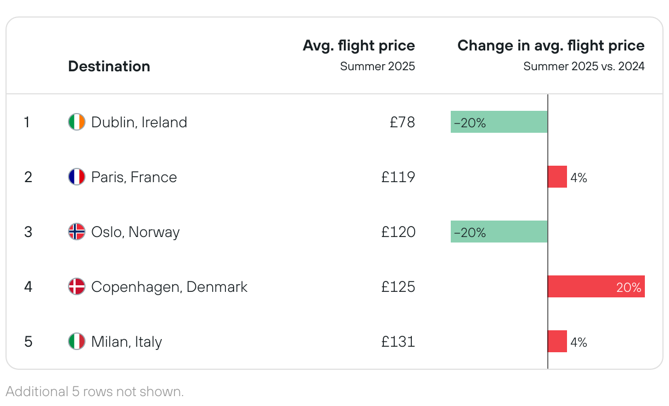Click the Denmark flag icon
Viewport: 669px width, 406px height.
pos(77,286)
